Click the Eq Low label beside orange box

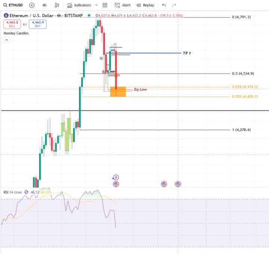[140, 89]
